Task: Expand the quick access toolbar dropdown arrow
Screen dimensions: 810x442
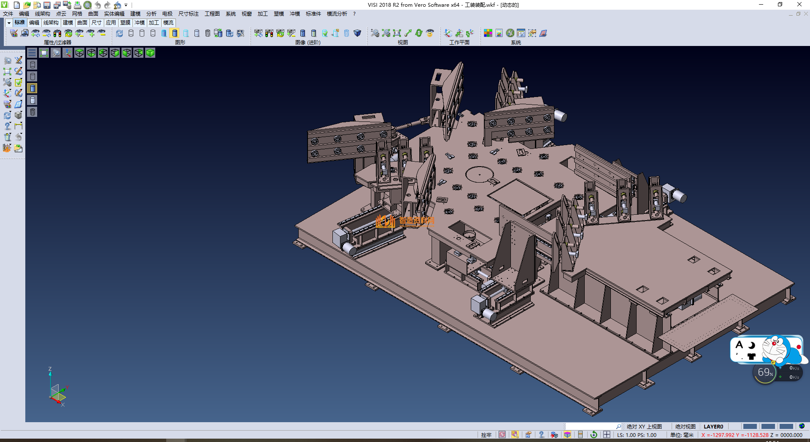Action: click(x=126, y=5)
